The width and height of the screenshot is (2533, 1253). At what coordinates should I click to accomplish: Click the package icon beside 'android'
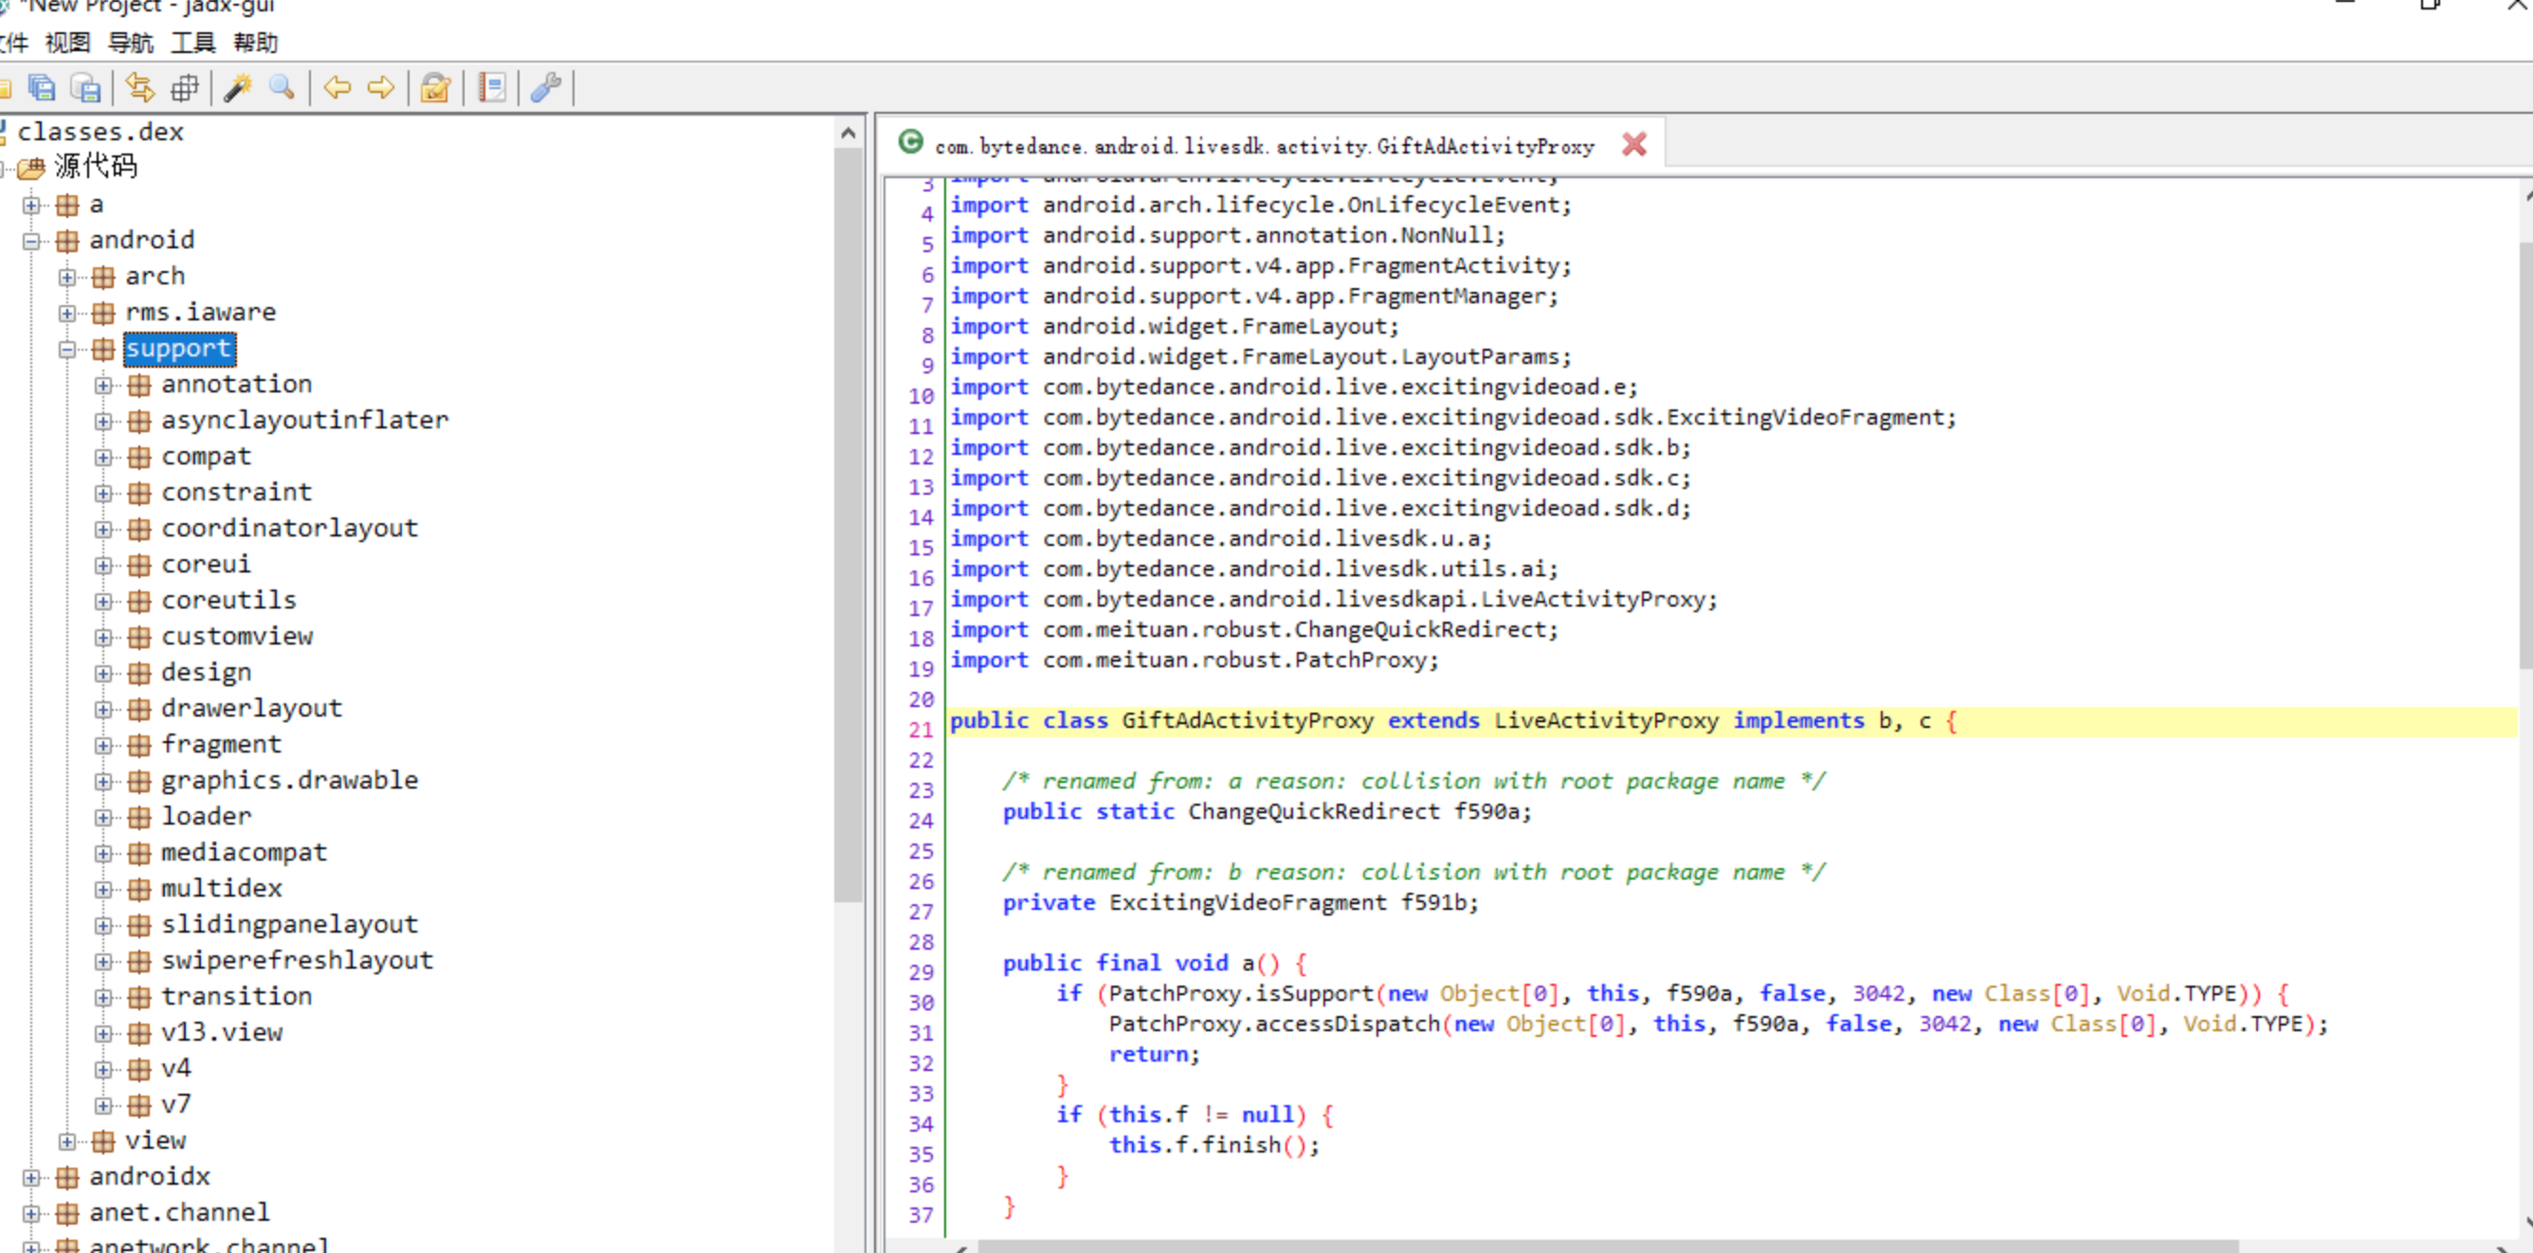(x=67, y=242)
